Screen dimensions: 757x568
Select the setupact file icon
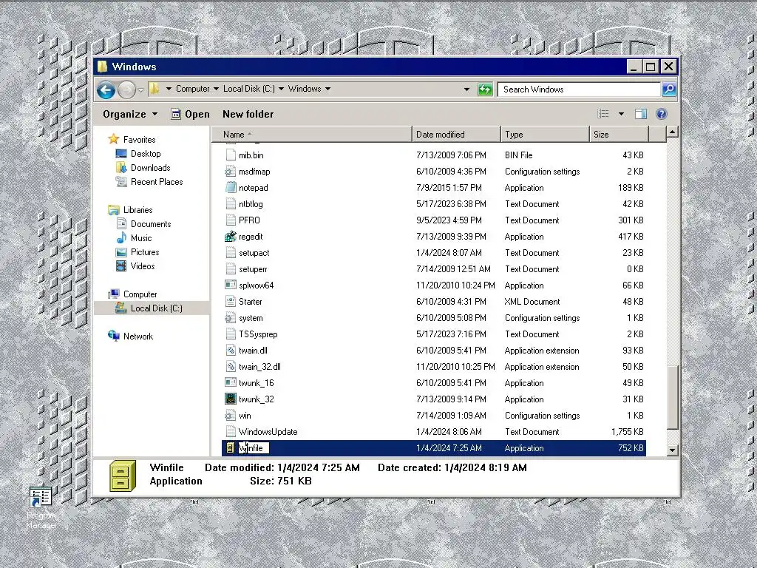[231, 253]
